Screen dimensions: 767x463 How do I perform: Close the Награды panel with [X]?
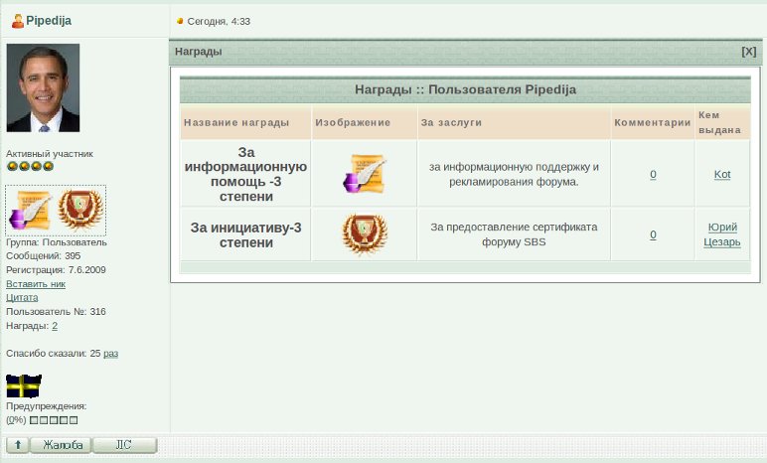748,52
